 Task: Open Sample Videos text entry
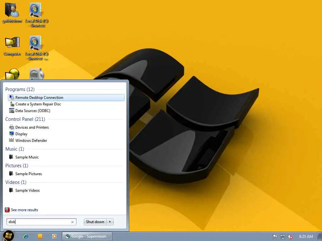pos(28,190)
